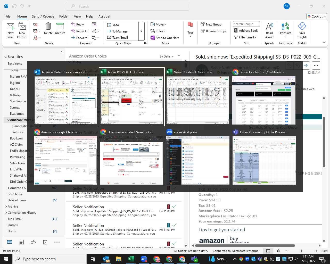Click the reading pane horizontal scrollbar
Screen dimensions: 330x264
click(x=245, y=245)
